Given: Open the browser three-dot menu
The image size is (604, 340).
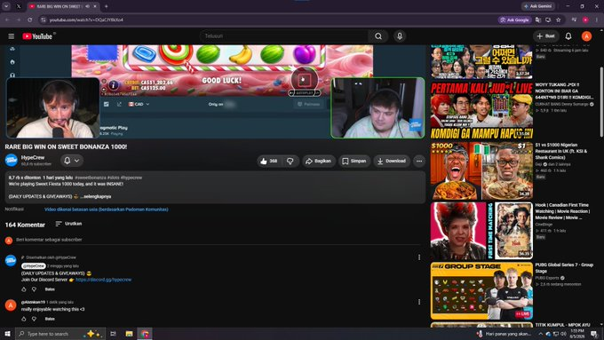Looking at the screenshot, I should click(x=597, y=20).
